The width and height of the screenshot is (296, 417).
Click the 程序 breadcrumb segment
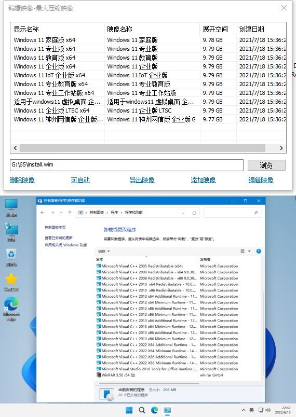pos(114,213)
